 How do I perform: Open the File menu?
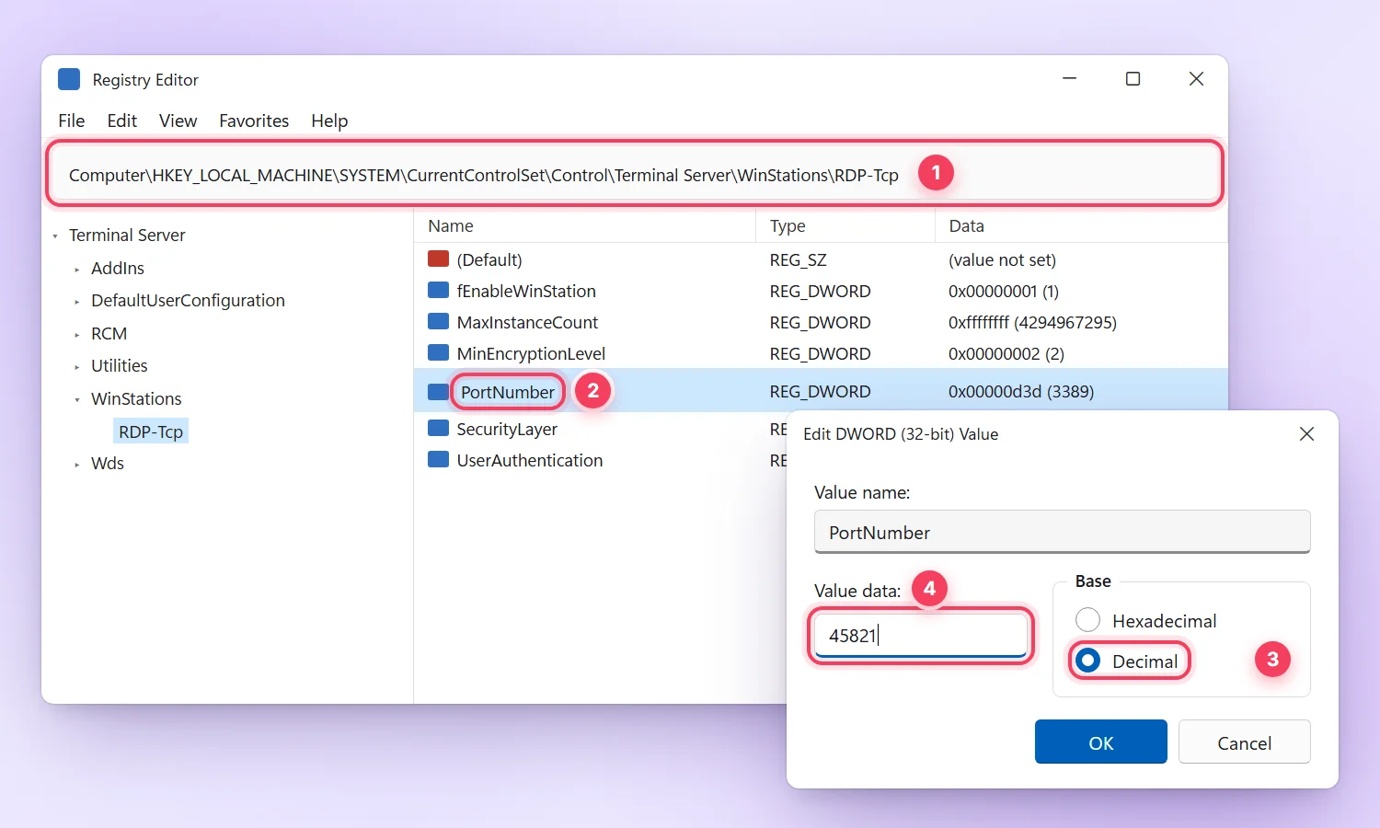point(72,121)
